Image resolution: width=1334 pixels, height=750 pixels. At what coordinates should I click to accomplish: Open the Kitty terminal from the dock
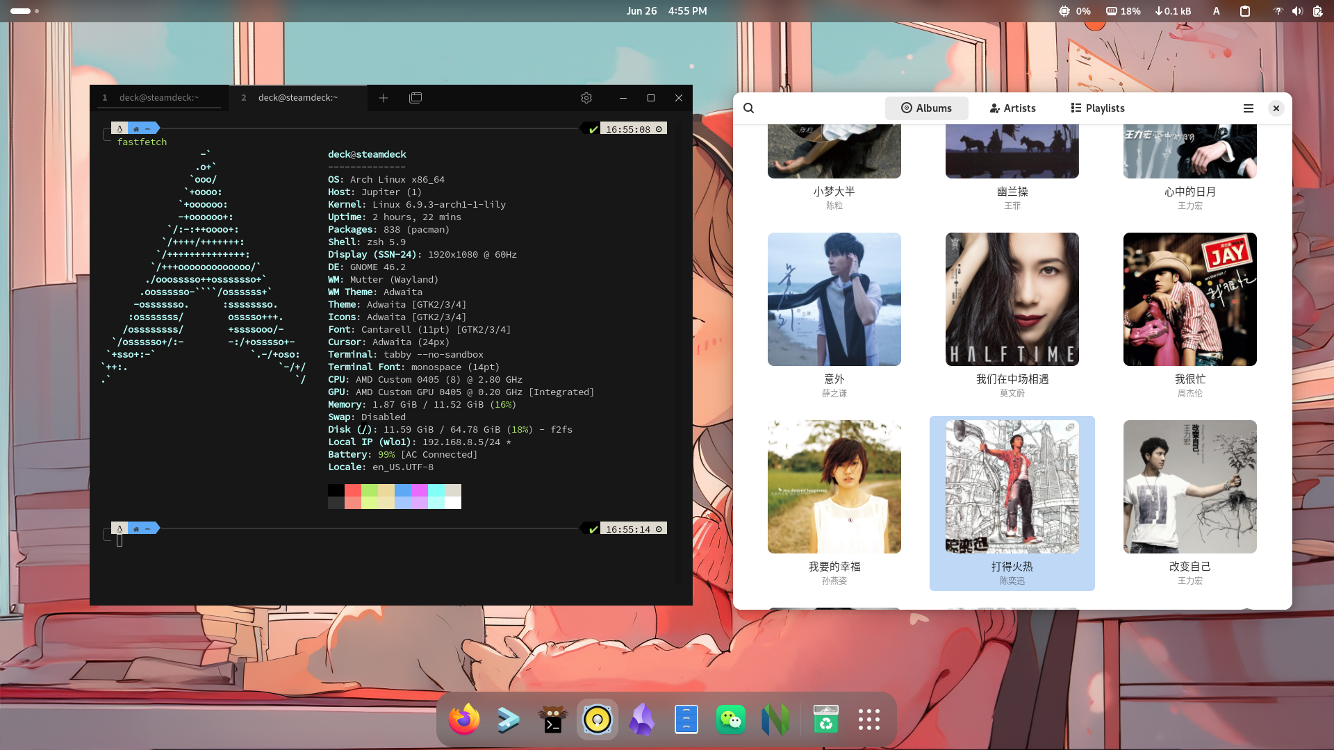pyautogui.click(x=552, y=719)
